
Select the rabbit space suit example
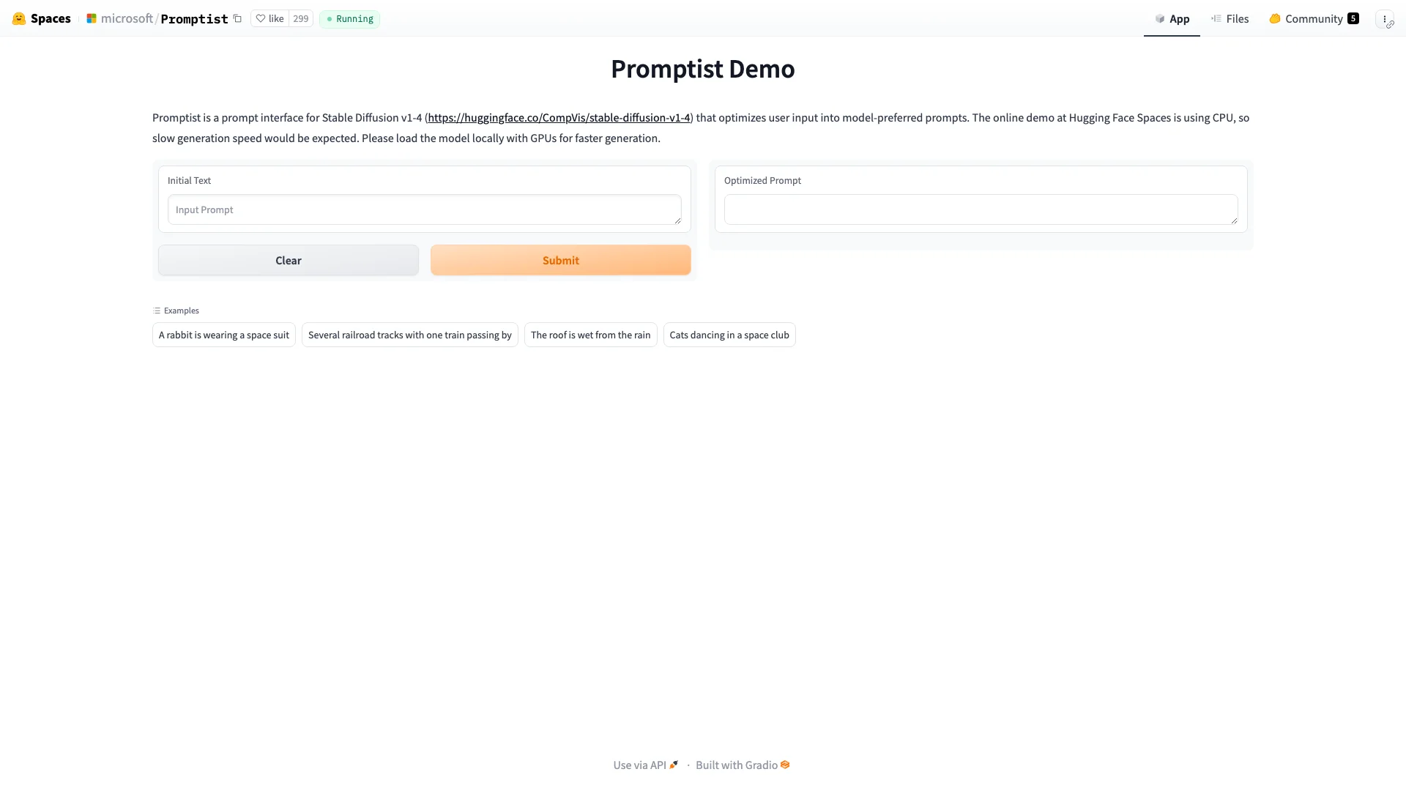tap(224, 334)
